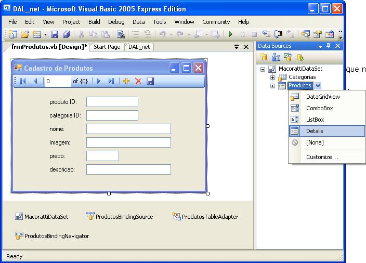
Task: Open the Project menu
Action: [x=71, y=22]
